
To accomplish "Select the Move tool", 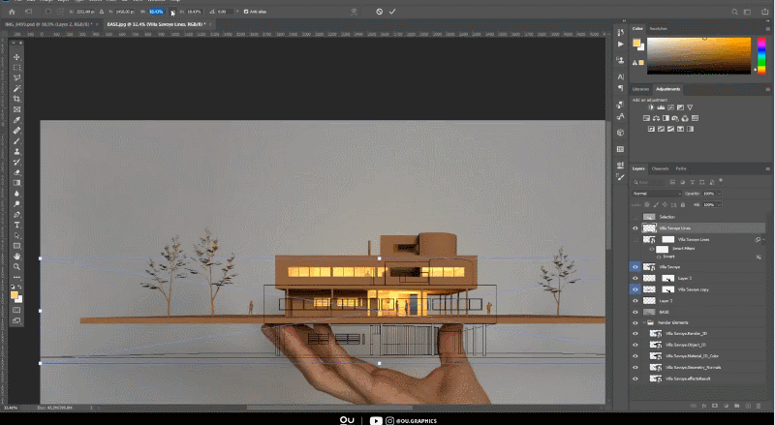I will click(17, 57).
